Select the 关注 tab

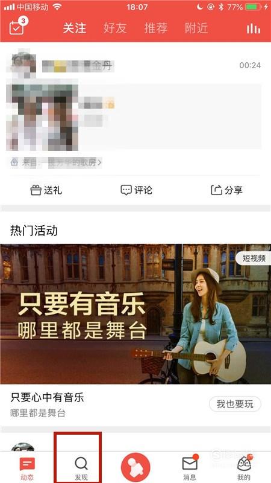pyautogui.click(x=74, y=28)
